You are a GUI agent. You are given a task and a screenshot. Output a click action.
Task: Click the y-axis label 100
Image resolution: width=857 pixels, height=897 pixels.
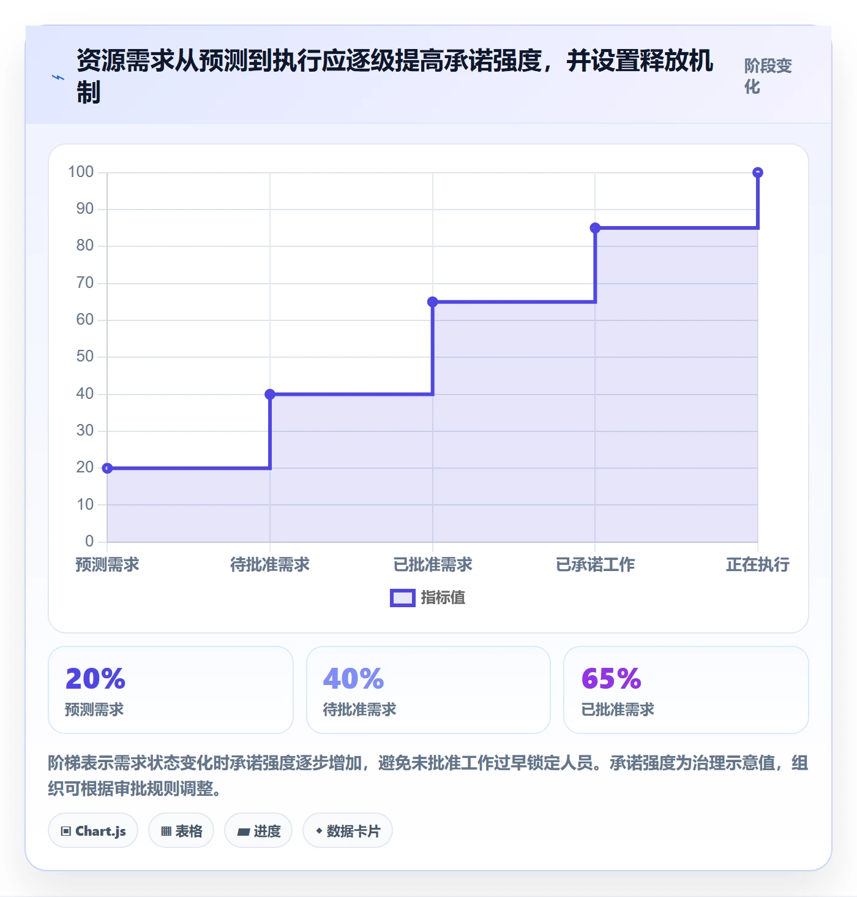tap(81, 172)
